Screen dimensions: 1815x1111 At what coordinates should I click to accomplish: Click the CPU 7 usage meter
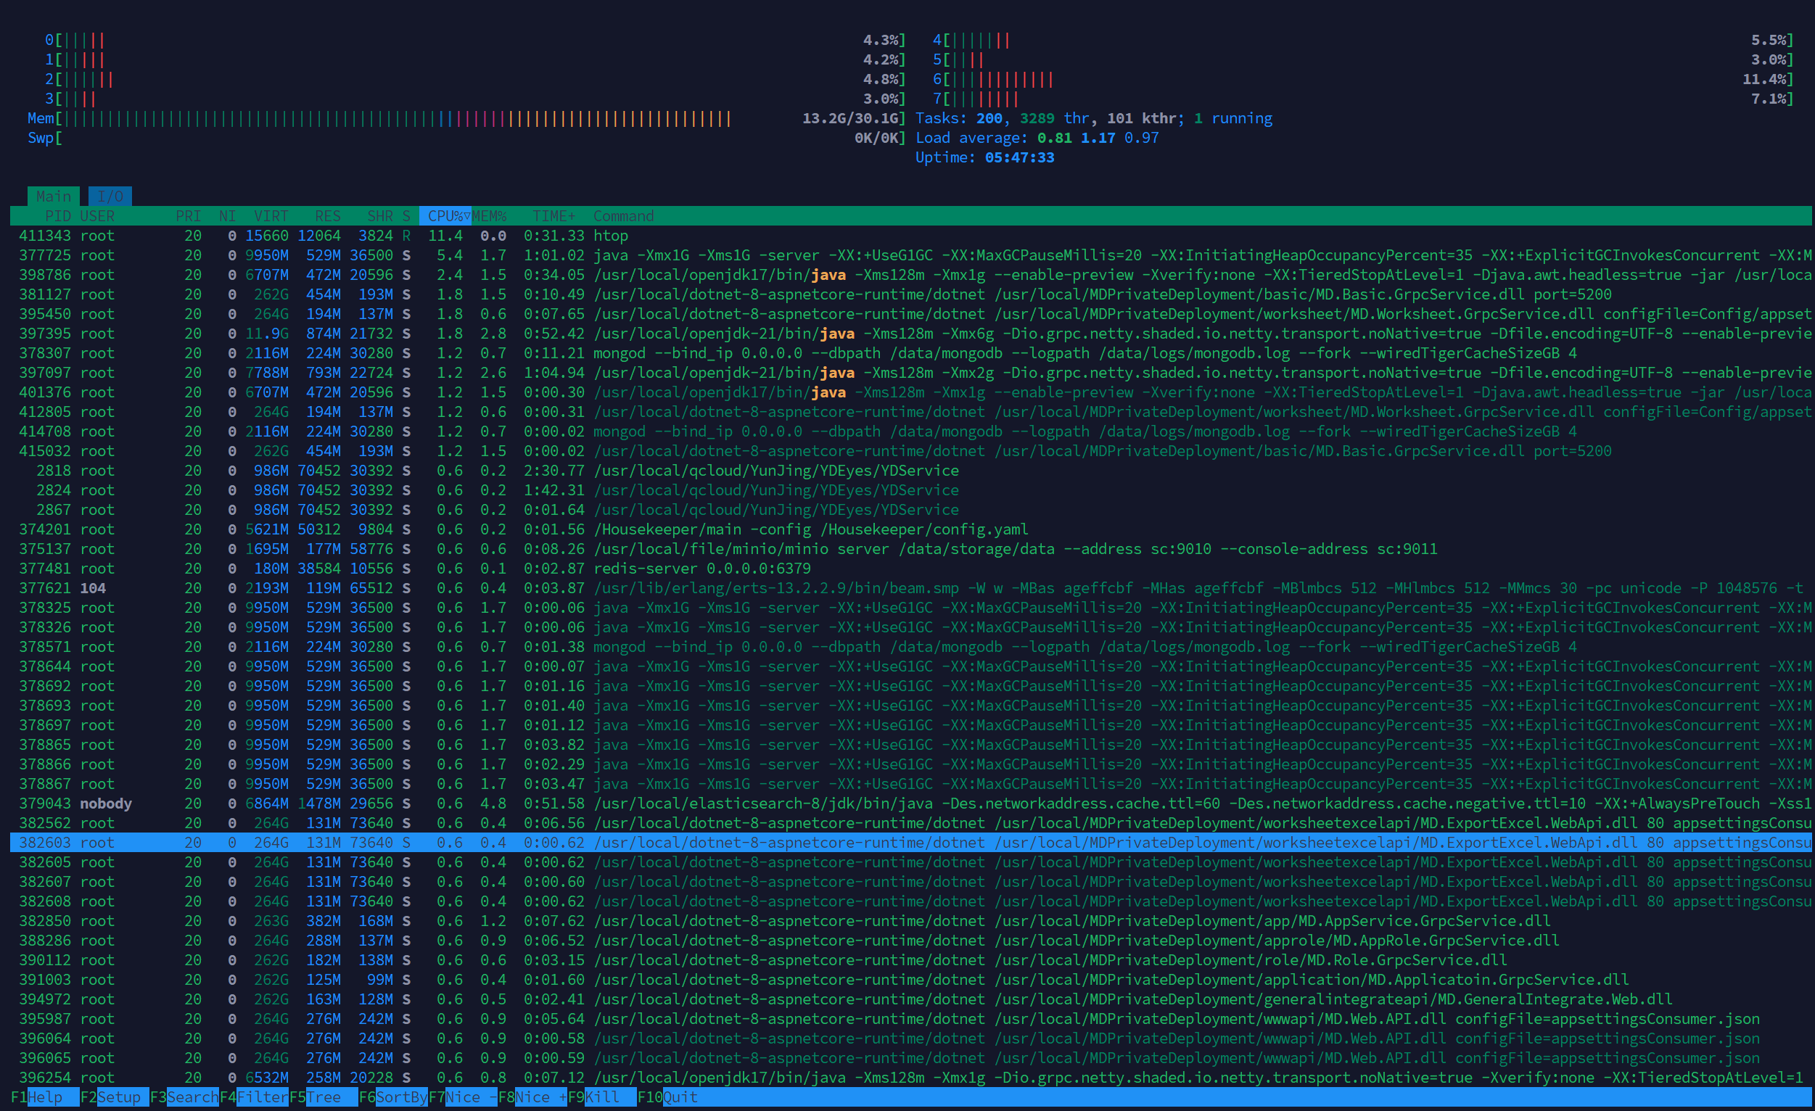click(1364, 99)
